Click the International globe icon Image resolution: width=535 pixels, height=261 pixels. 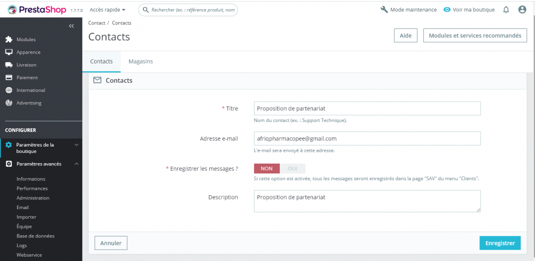tap(9, 90)
